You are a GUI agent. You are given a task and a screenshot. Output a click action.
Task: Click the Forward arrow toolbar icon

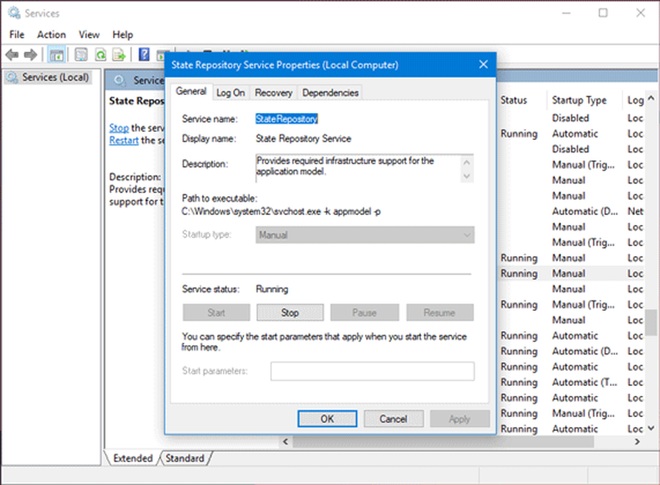point(30,55)
